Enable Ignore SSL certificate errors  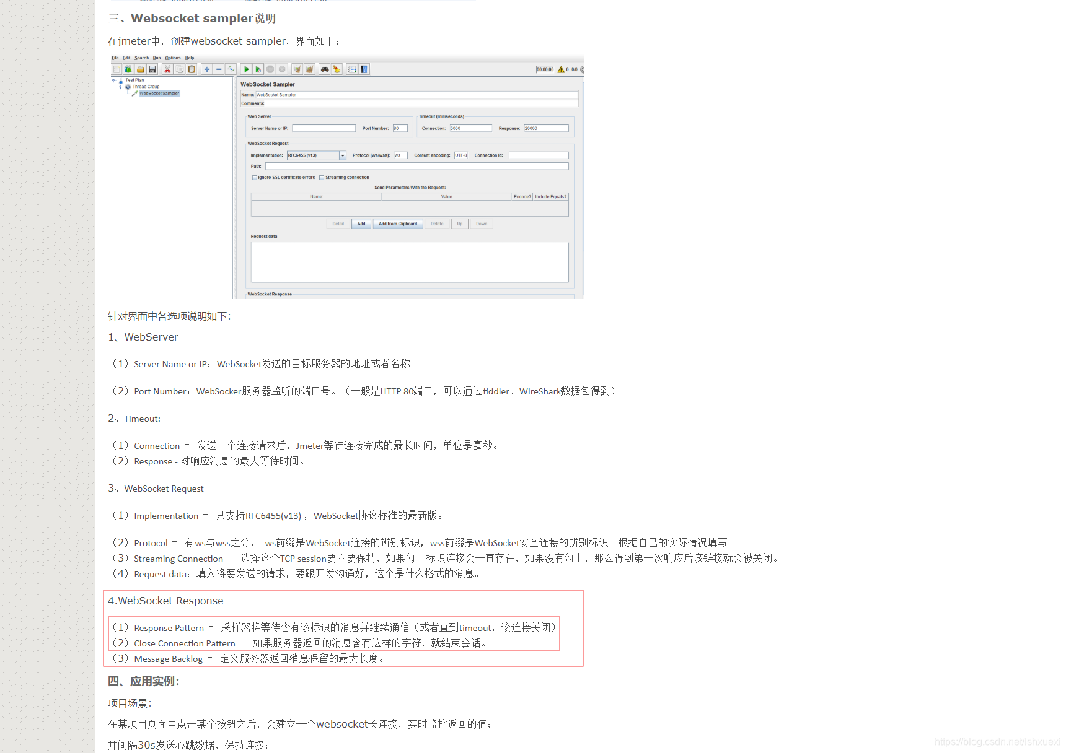[255, 178]
